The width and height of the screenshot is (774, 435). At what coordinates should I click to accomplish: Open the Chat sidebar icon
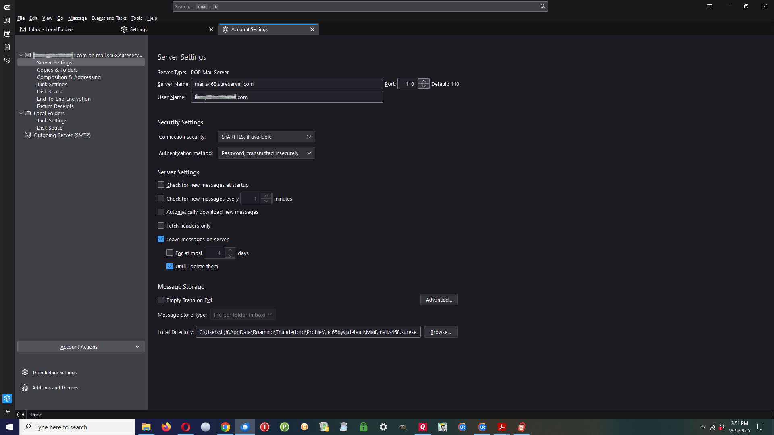[x=7, y=60]
